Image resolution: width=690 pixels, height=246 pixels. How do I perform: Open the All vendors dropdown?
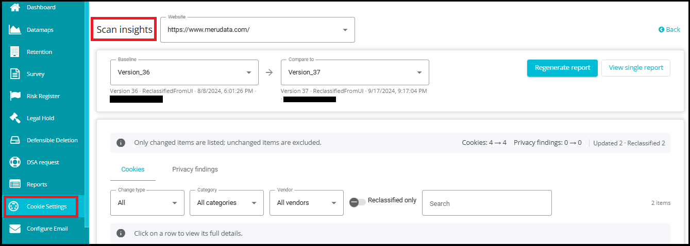pyautogui.click(x=307, y=203)
